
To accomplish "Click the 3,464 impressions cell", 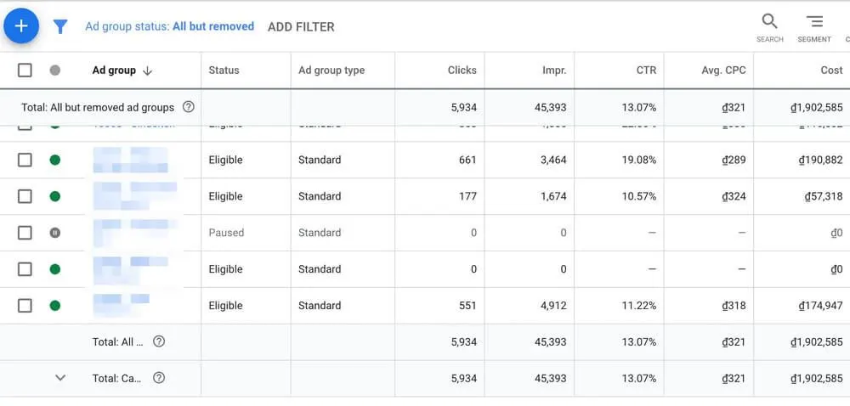I will point(553,160).
